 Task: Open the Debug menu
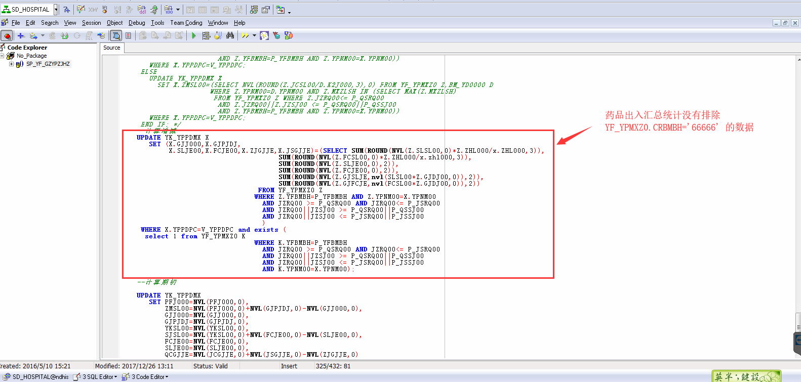137,23
